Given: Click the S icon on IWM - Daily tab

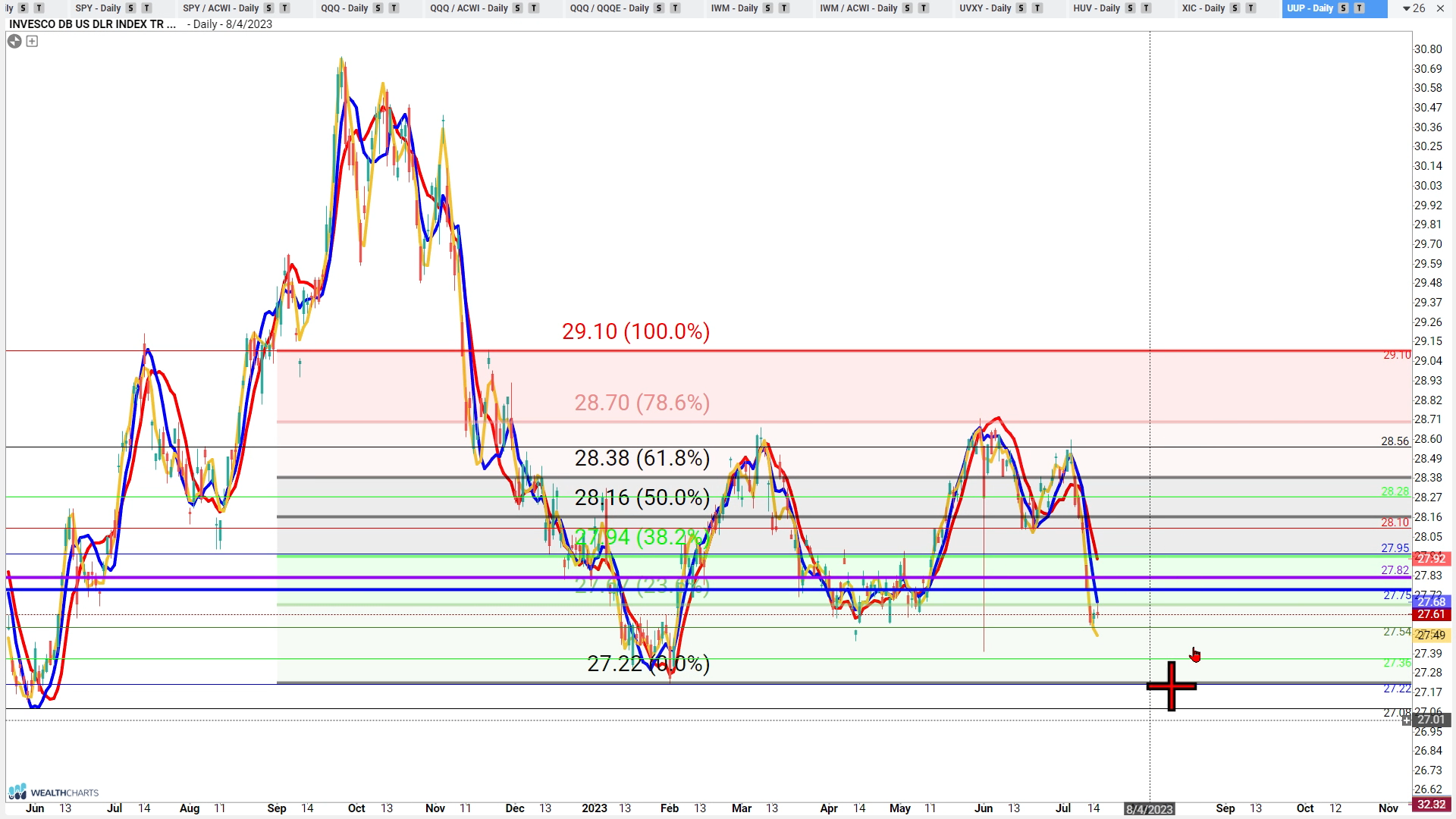Looking at the screenshot, I should click(768, 8).
